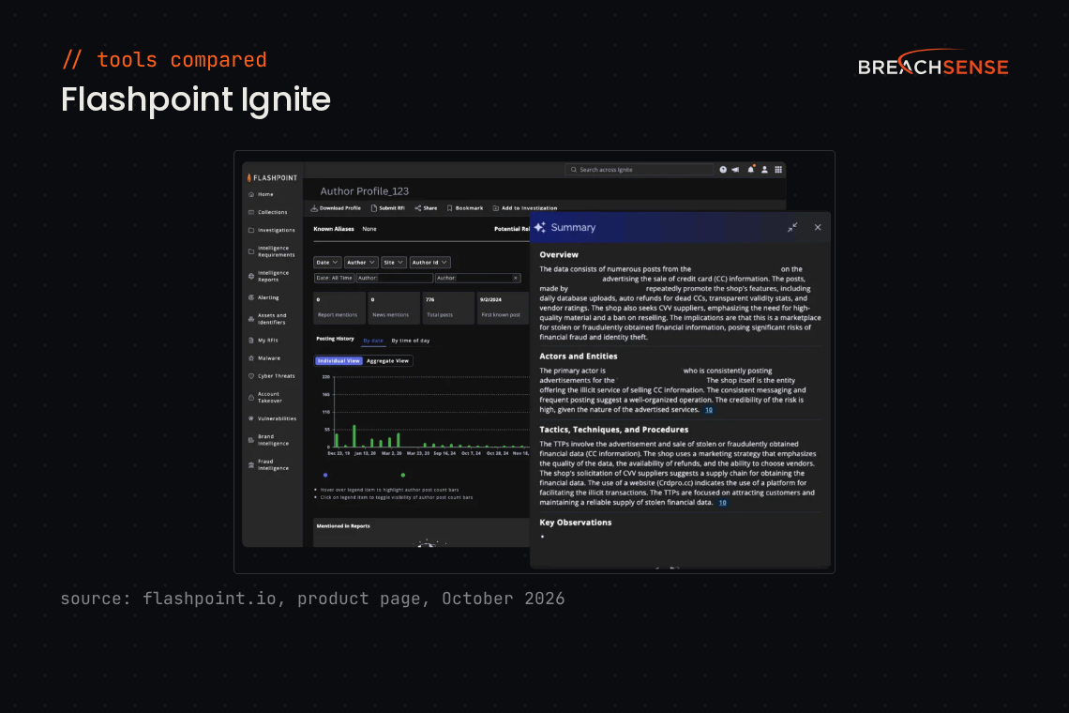
Task: Open the help question-mark icon
Action: pos(723,169)
